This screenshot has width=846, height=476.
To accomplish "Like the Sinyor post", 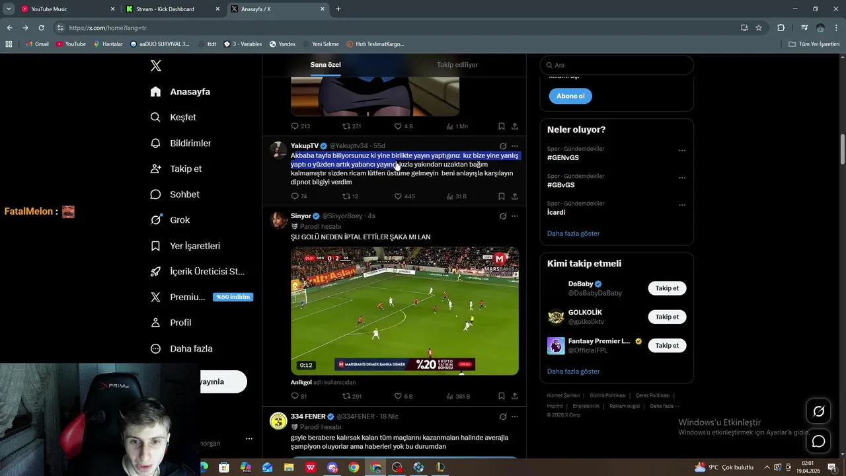I will click(x=398, y=396).
